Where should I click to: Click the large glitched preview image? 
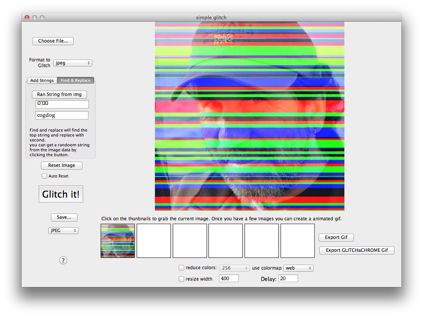[x=249, y=116]
